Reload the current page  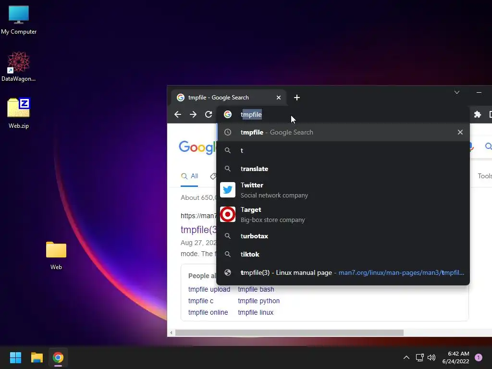coord(209,114)
